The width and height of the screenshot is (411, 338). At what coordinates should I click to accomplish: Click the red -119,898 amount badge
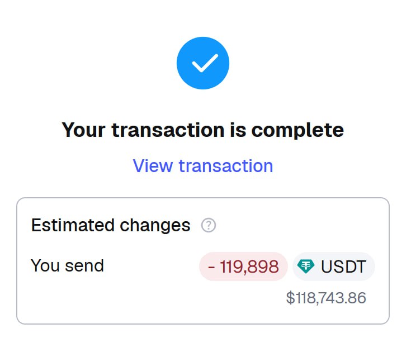(243, 266)
